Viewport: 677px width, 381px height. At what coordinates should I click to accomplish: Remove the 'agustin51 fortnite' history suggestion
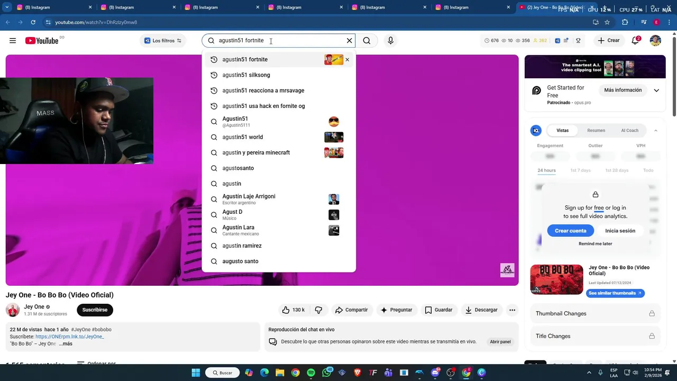pos(347,60)
